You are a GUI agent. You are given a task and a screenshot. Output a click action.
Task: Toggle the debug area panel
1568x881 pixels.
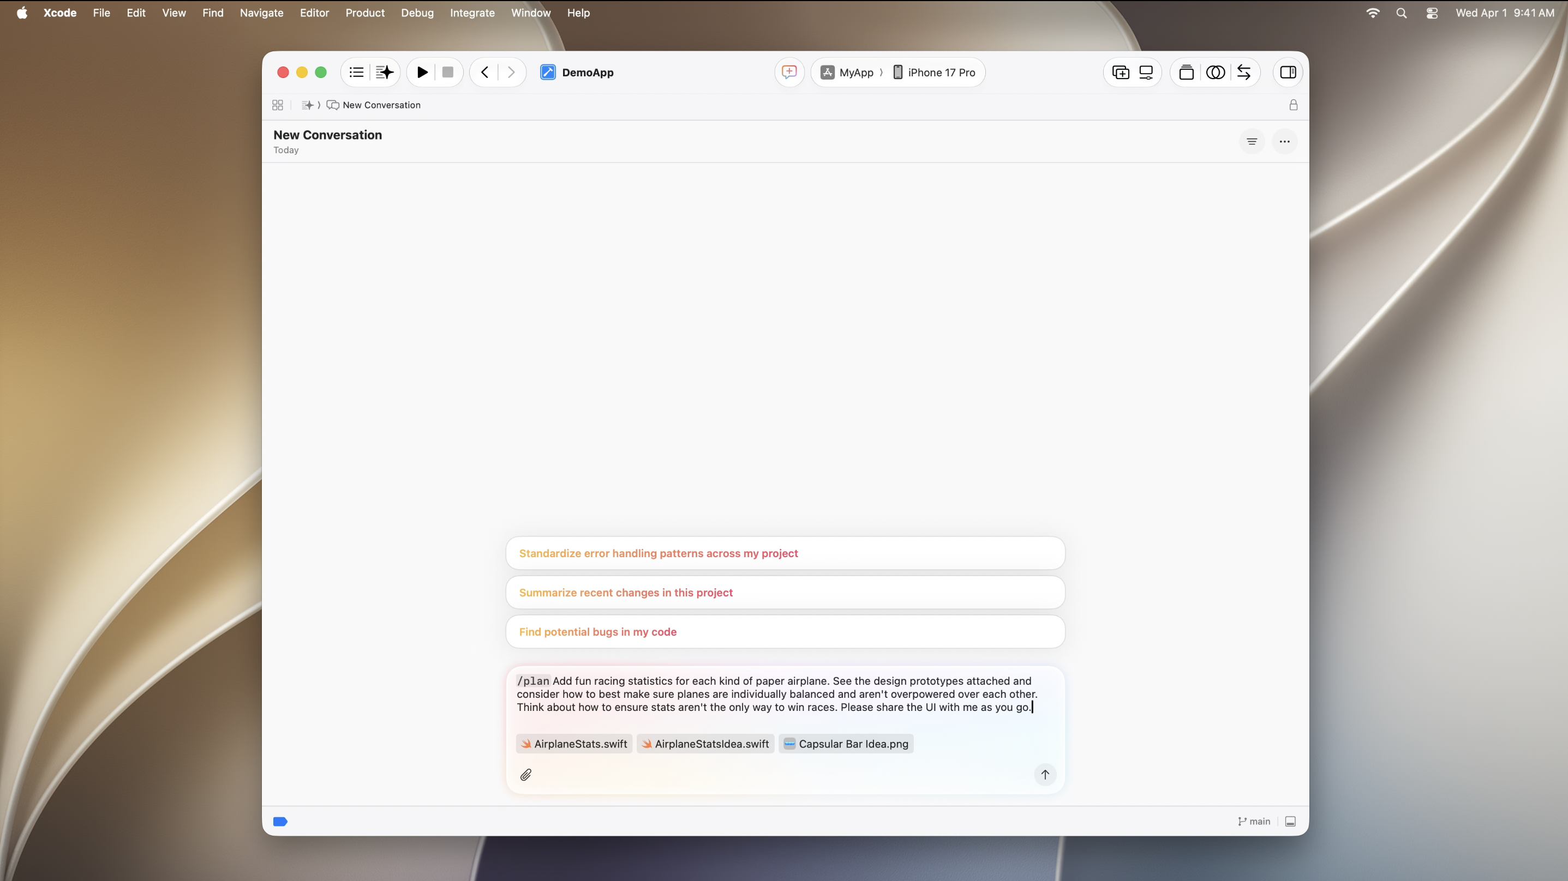pos(1290,822)
